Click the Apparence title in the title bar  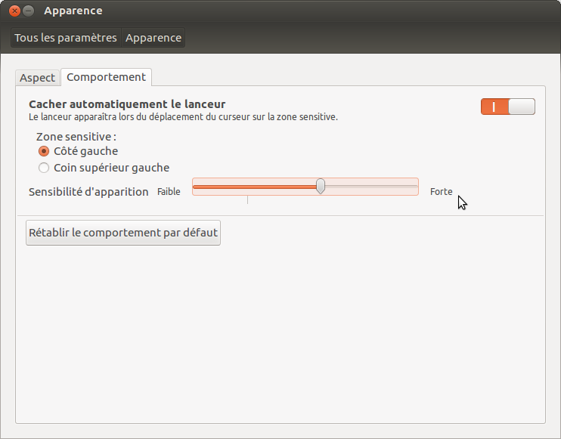pos(73,11)
